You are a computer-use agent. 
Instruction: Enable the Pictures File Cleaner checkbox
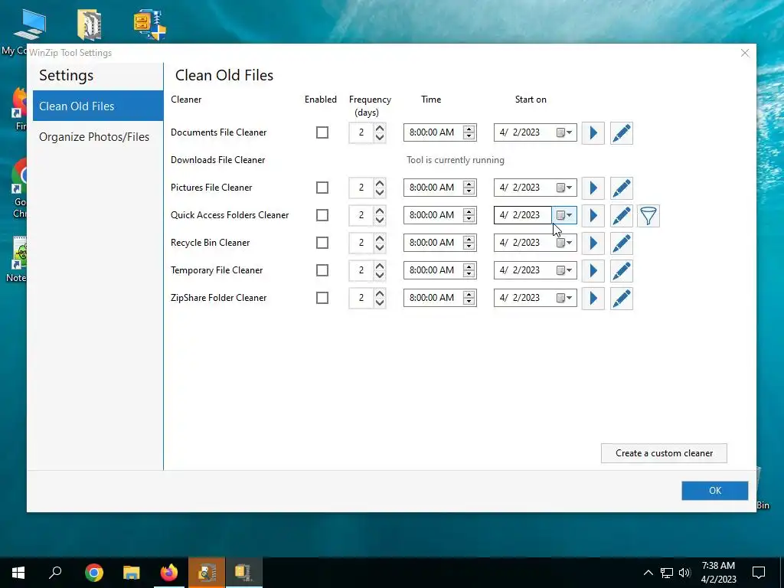click(322, 188)
